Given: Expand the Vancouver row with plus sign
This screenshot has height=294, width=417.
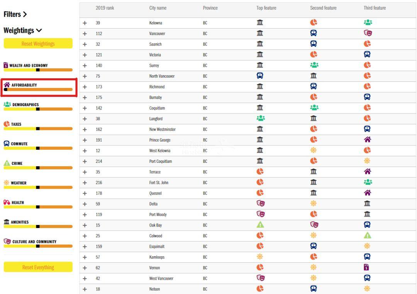Looking at the screenshot, I should pyautogui.click(x=85, y=34).
